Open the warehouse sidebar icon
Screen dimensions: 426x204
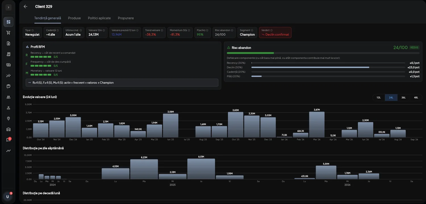pos(9,129)
